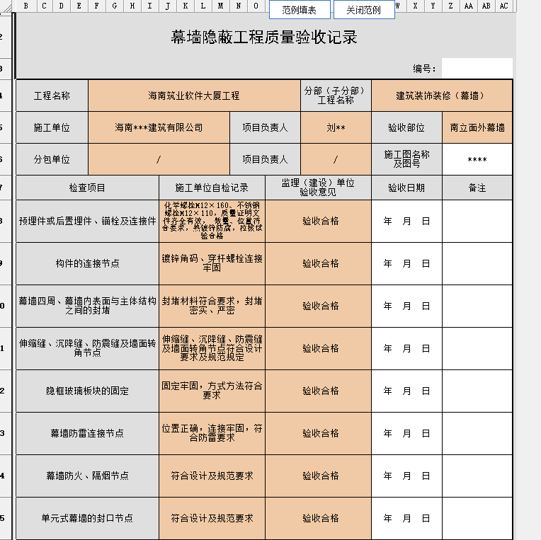Image resolution: width=541 pixels, height=540 pixels.
Task: Click 备注 cell in 幕墙防雷连接节点 row
Action: tap(477, 433)
